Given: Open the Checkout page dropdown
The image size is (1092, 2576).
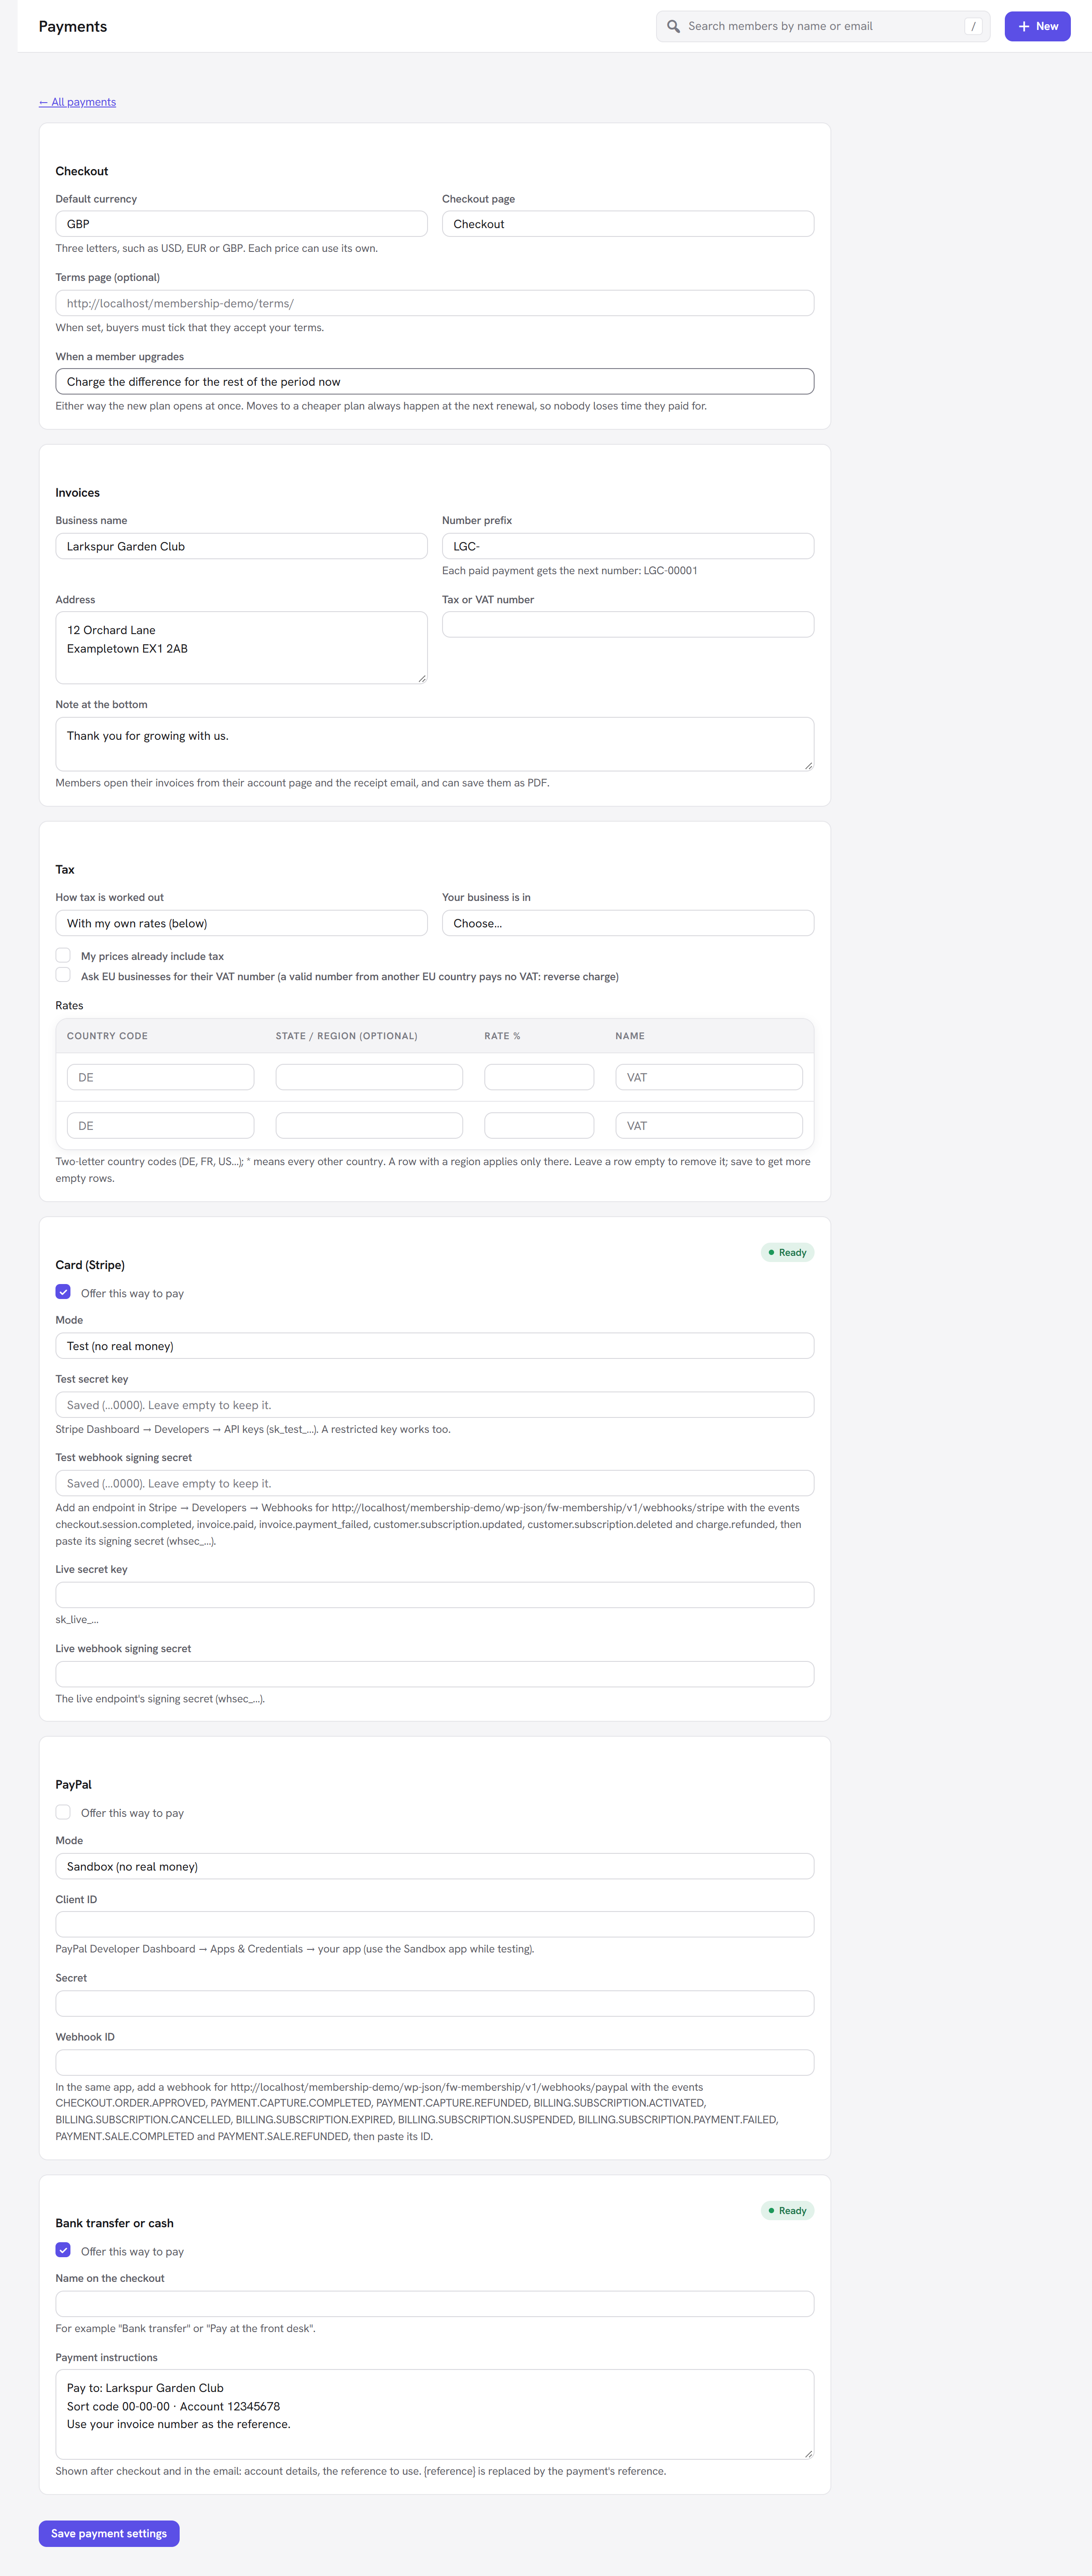Looking at the screenshot, I should click(628, 224).
